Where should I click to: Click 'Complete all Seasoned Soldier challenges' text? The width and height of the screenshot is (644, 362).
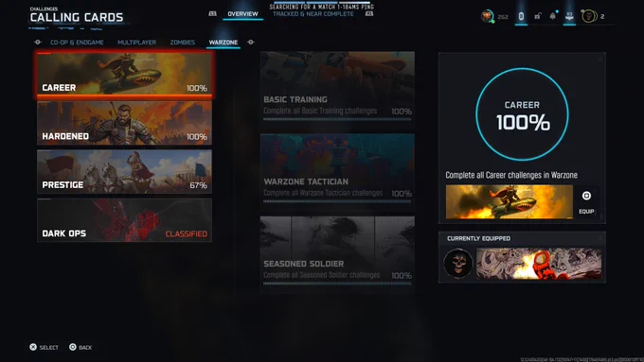pos(322,275)
